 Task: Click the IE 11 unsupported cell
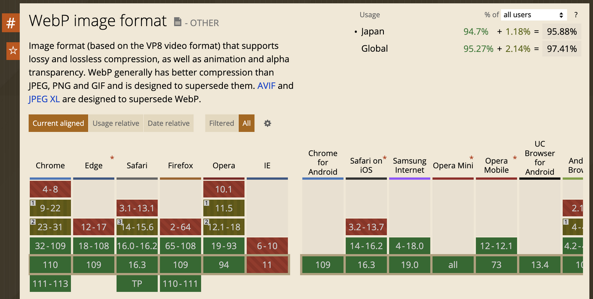[x=267, y=264]
